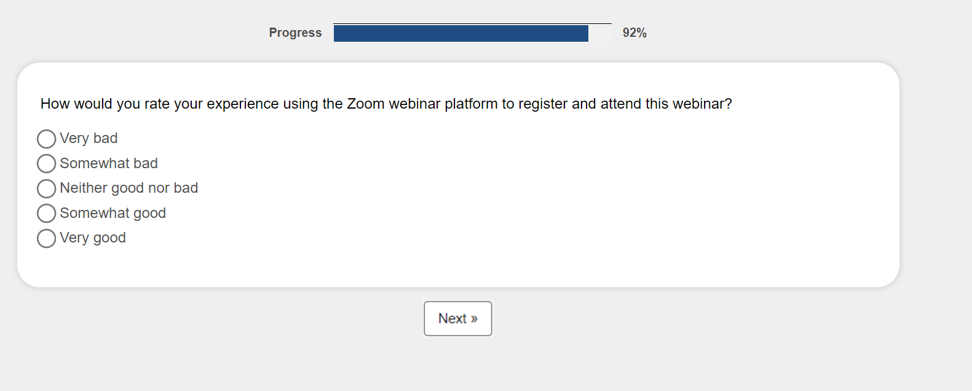The width and height of the screenshot is (972, 391).
Task: Click the "Somewhat bad" answer text
Action: [109, 163]
